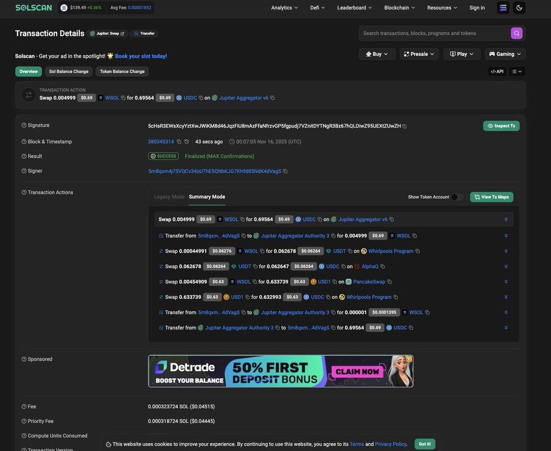Switch to Legacy Mode
This screenshot has width=551, height=451.
(169, 197)
